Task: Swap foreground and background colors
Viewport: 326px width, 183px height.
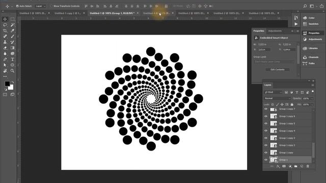Action: click(x=12, y=82)
